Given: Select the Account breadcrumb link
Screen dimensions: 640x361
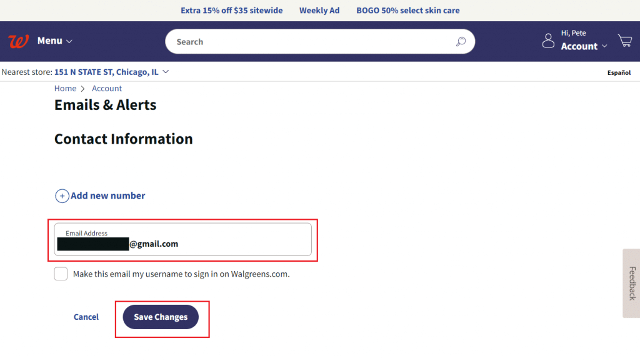Looking at the screenshot, I should pos(107,89).
